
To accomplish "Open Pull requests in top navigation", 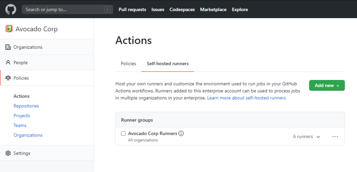I will coord(132,9).
